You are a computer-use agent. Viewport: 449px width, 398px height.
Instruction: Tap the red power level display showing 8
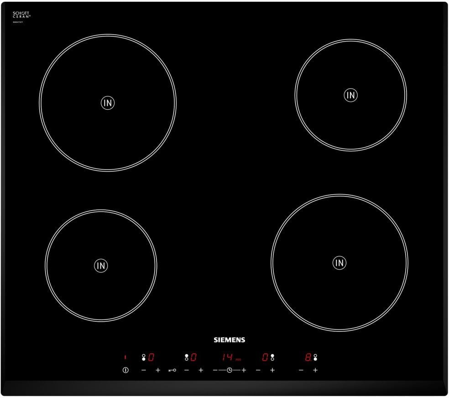pyautogui.click(x=308, y=357)
